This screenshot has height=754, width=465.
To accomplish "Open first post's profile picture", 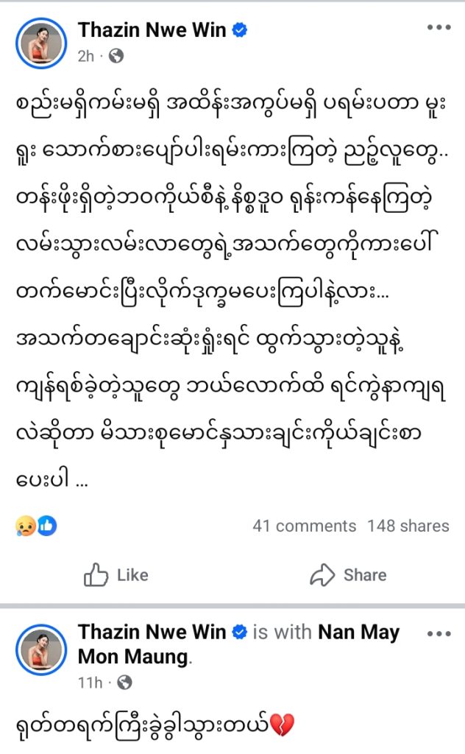I will coord(40,42).
